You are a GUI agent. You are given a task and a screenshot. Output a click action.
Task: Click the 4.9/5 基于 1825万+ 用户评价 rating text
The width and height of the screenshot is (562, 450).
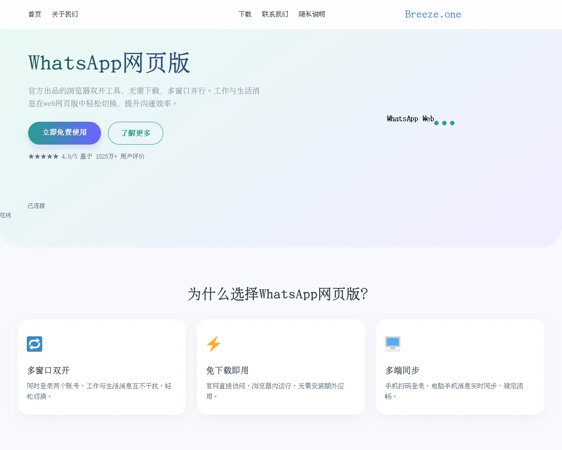pos(103,156)
